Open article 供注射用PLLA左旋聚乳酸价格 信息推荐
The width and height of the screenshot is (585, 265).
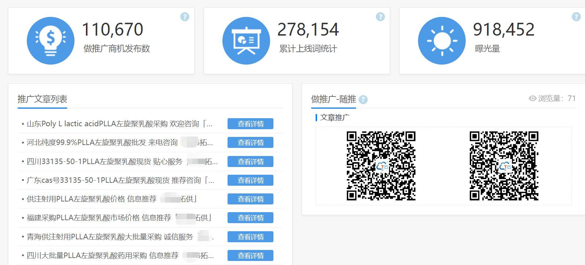click(112, 199)
